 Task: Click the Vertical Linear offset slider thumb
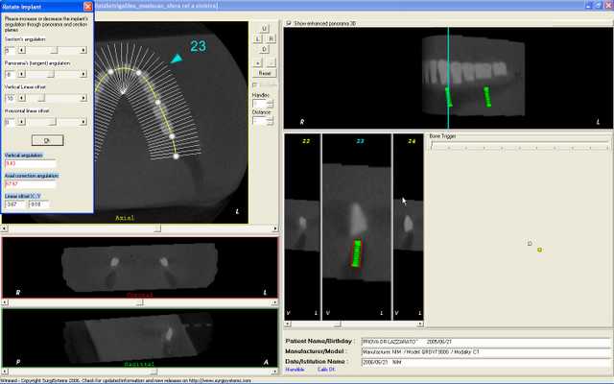[41, 98]
